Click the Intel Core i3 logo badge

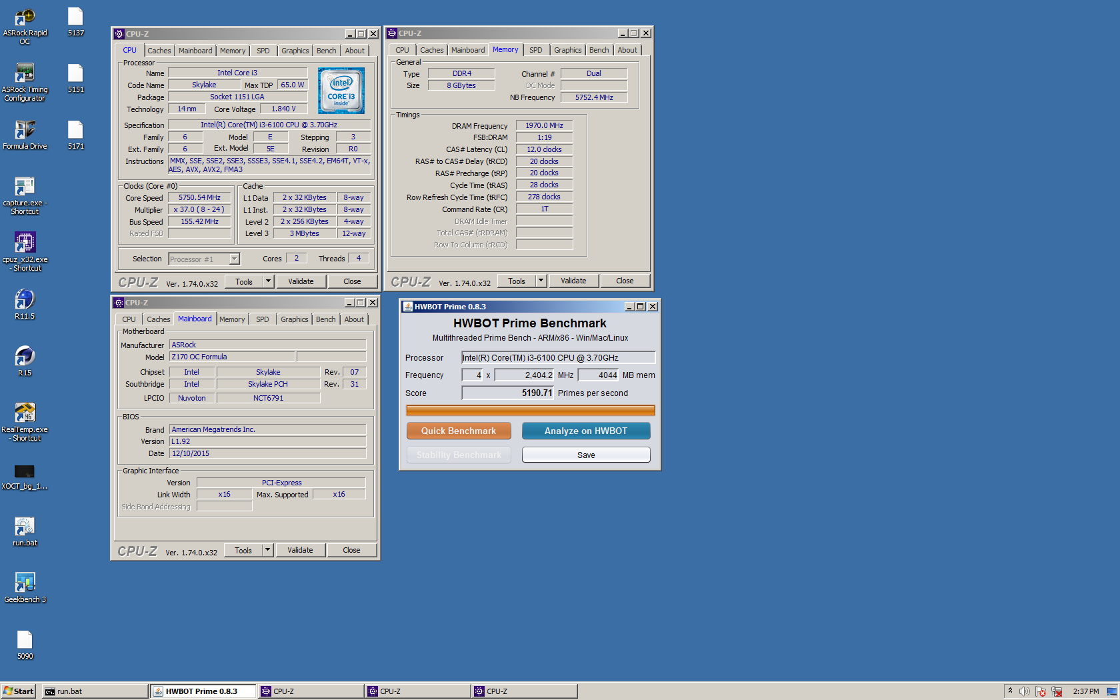341,91
